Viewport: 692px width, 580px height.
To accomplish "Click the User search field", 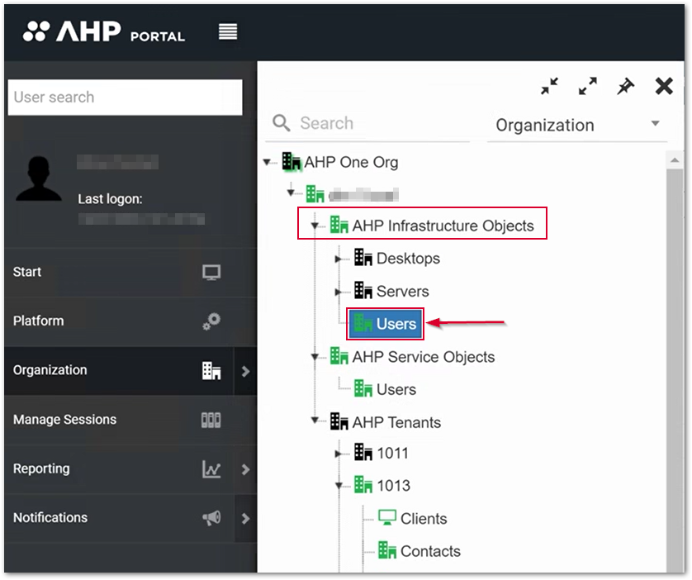I will point(125,97).
